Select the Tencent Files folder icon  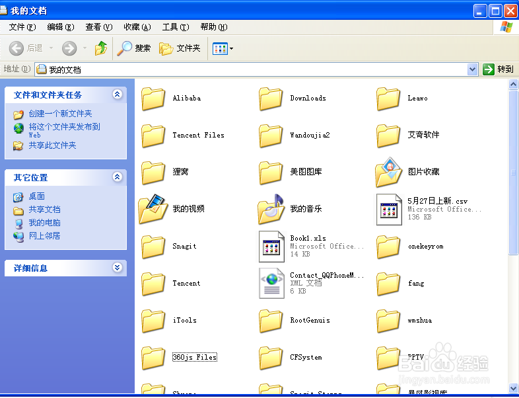[153, 136]
